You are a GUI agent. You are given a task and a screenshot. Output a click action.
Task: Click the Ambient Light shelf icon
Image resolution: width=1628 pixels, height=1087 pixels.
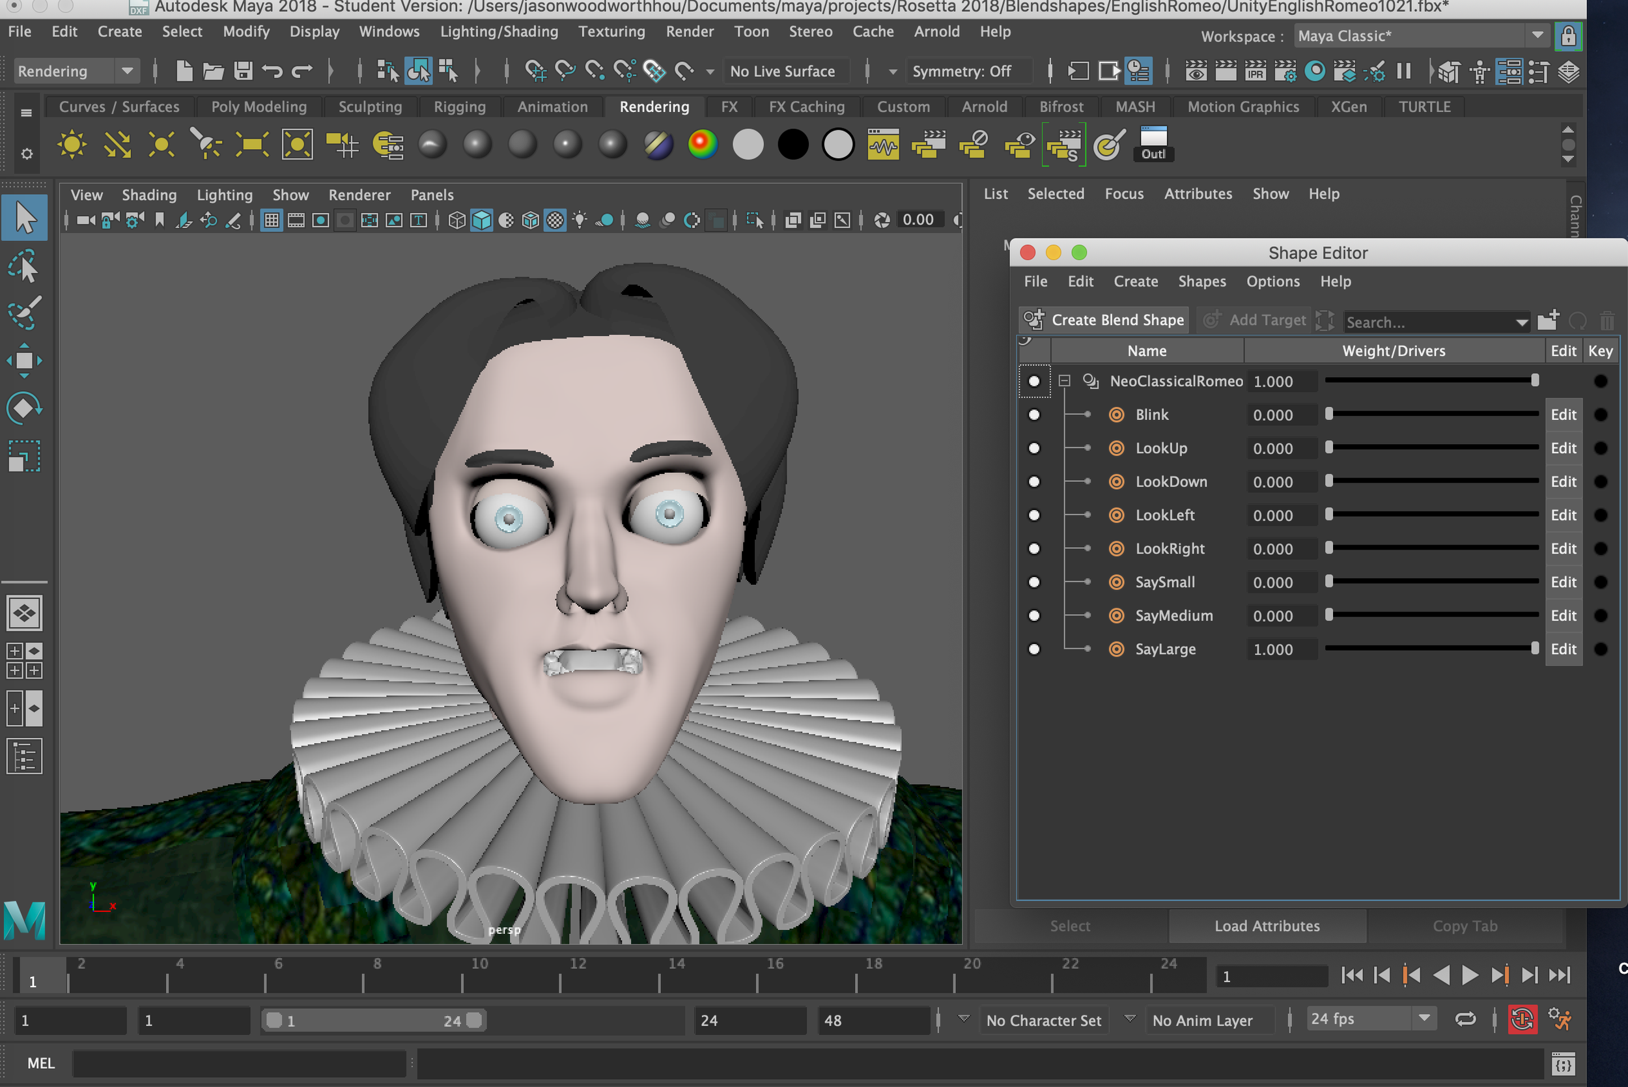[x=72, y=145]
